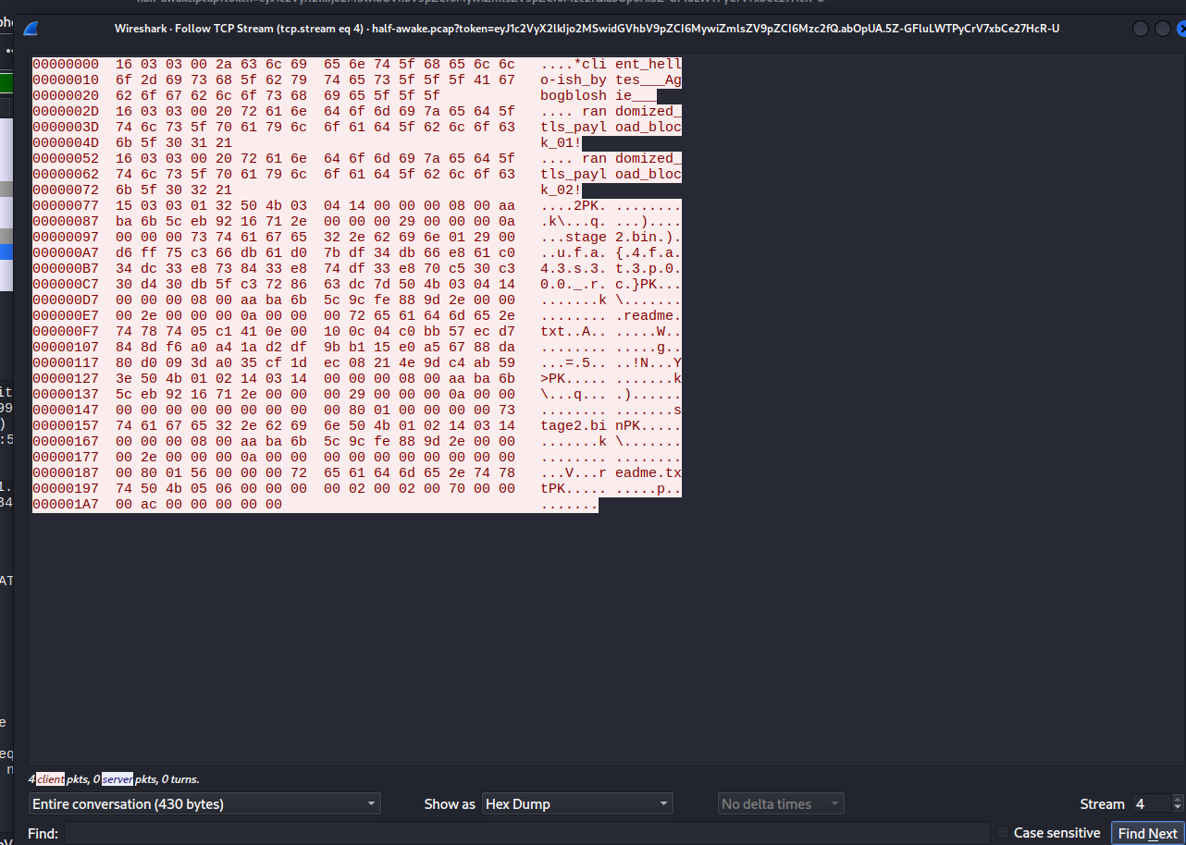Open the disabled No delta times dropdown
The image size is (1186, 845).
[780, 803]
